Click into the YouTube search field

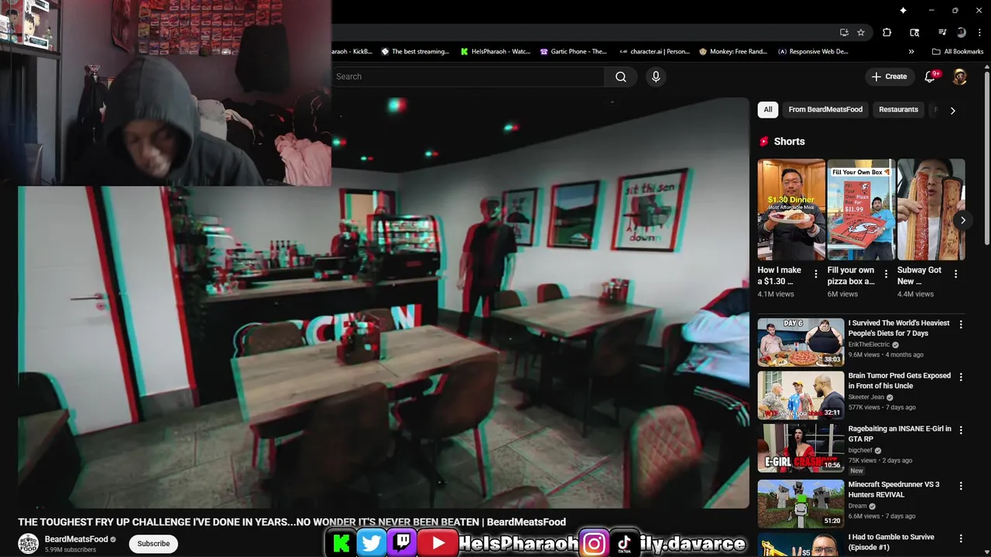point(468,77)
